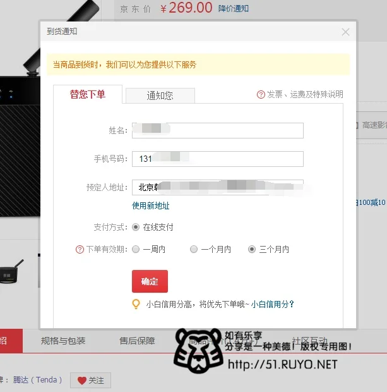Image resolution: width=387 pixels, height=392 pixels.
Task: Close the 到货通知 dialog
Action: pos(345,32)
